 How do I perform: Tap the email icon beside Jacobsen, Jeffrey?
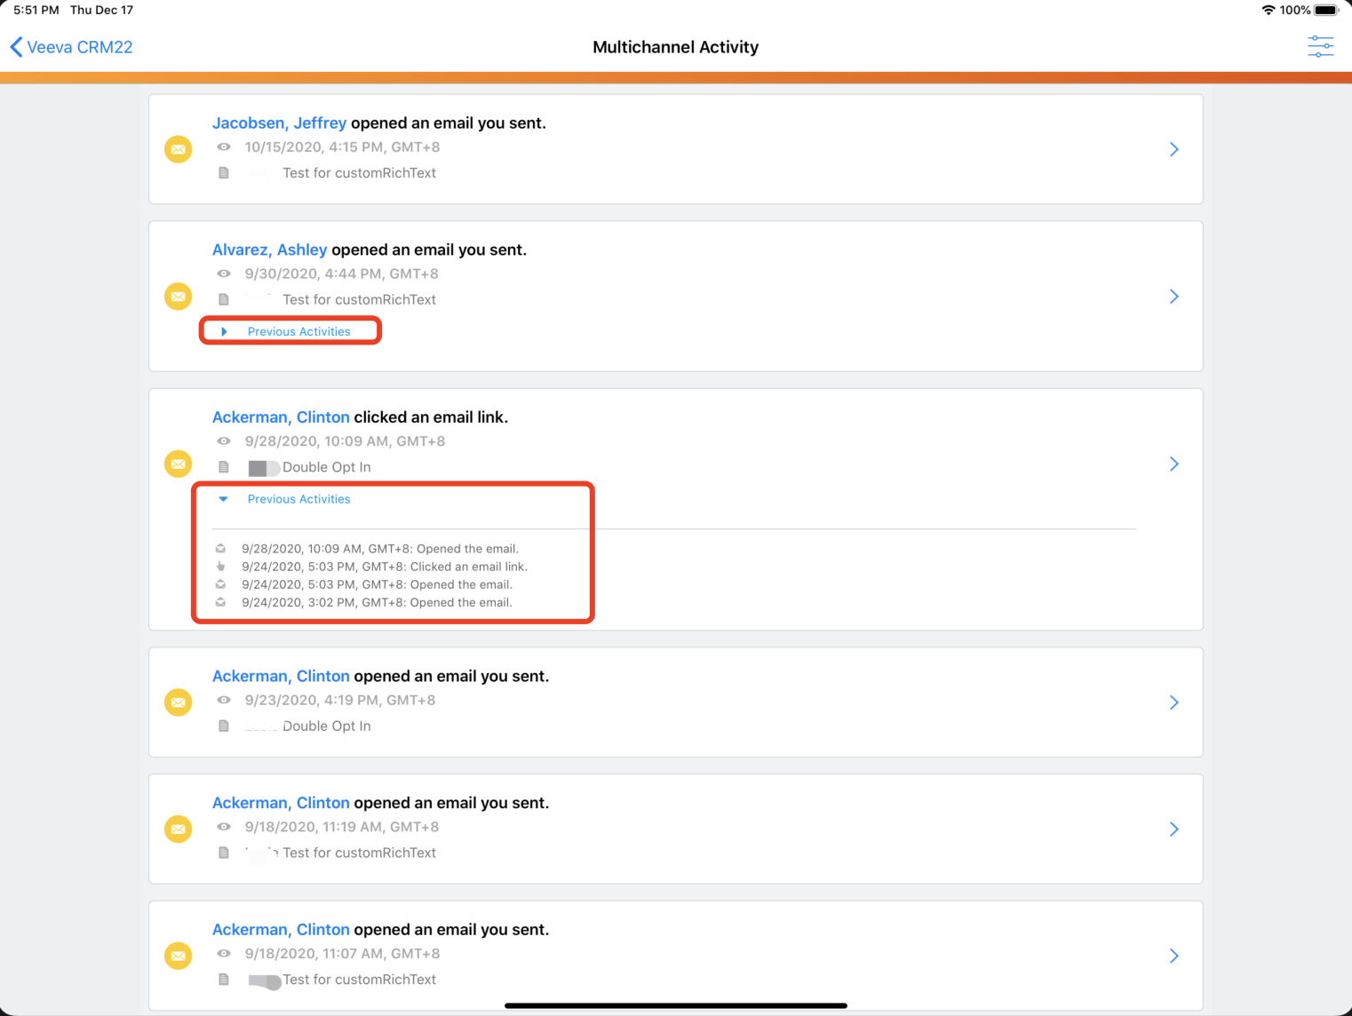tap(179, 149)
